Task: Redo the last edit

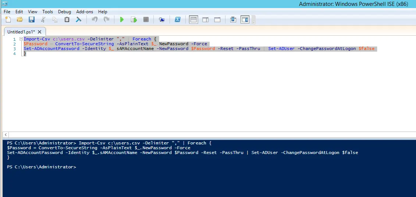Action: (106, 19)
